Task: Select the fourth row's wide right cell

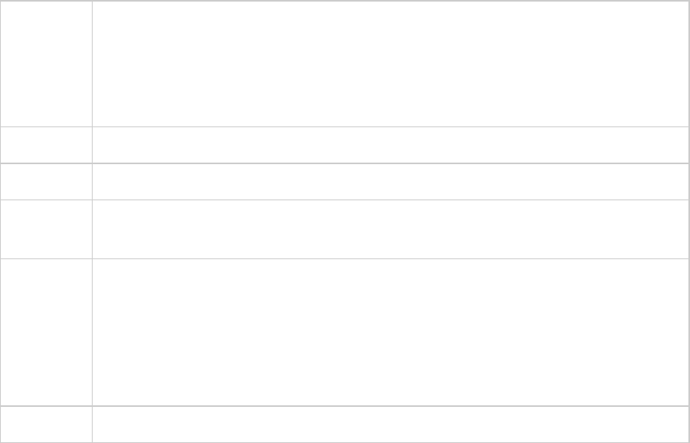Action: (389, 229)
